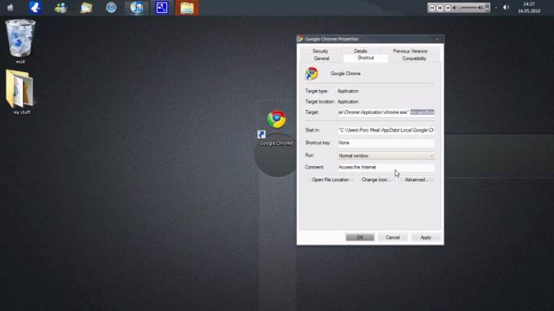The image size is (554, 311).
Task: Confirm the dialog with OK
Action: click(359, 237)
